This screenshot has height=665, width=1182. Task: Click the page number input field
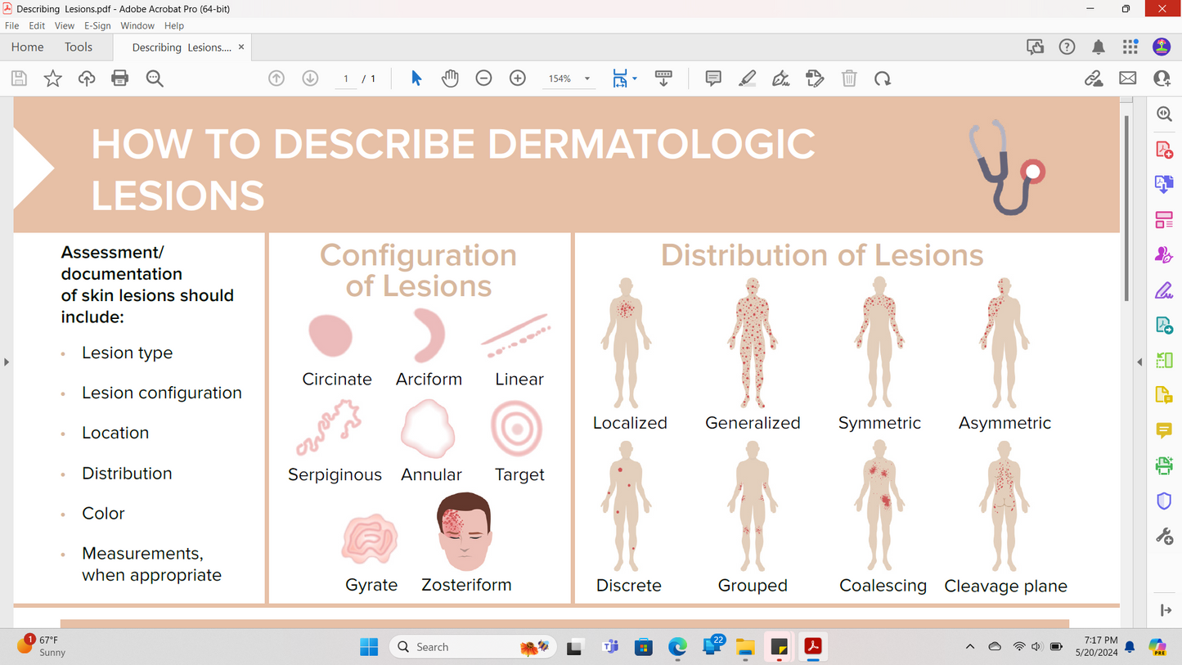point(346,79)
